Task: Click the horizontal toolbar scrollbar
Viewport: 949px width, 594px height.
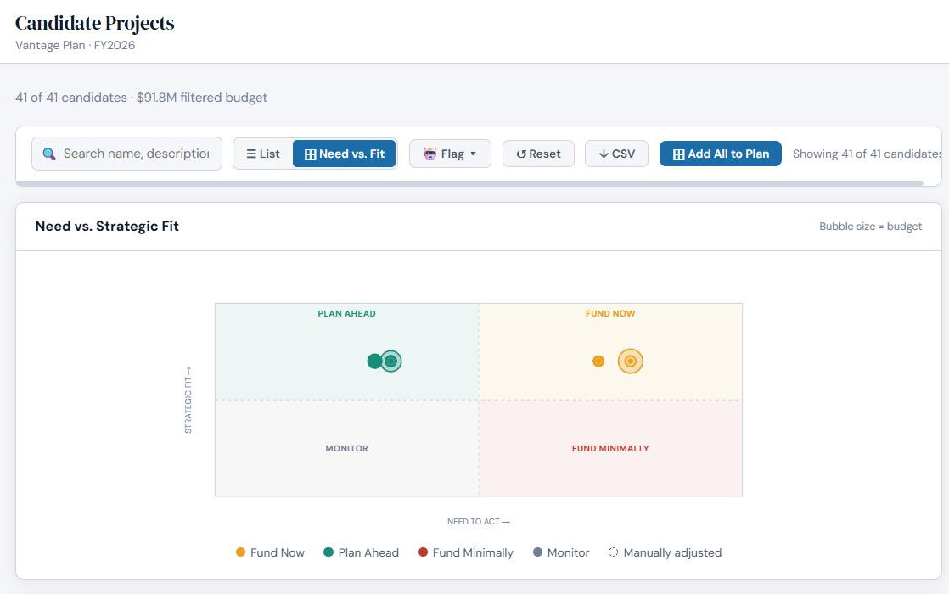Action: (x=469, y=183)
